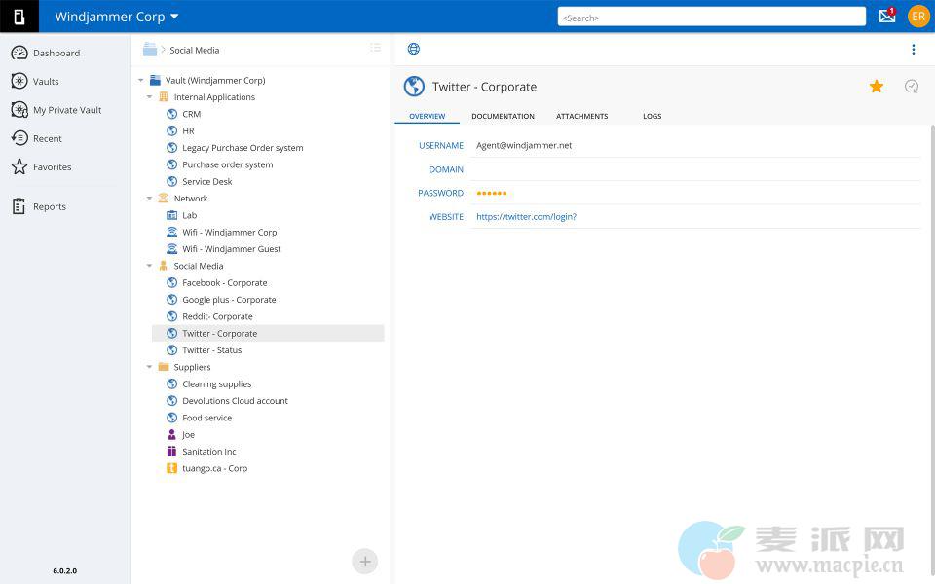Click the round plus add-entry button
935x584 pixels.
[x=364, y=561]
